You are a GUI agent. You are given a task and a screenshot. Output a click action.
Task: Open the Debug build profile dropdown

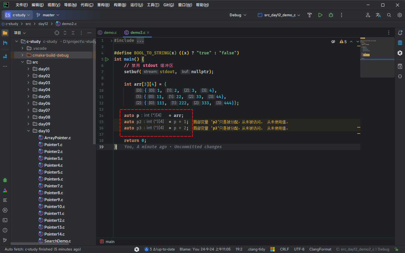238,15
